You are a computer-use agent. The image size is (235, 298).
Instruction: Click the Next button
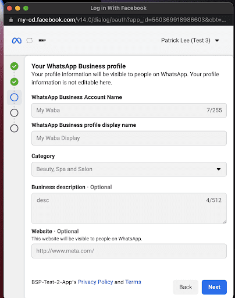(x=214, y=287)
